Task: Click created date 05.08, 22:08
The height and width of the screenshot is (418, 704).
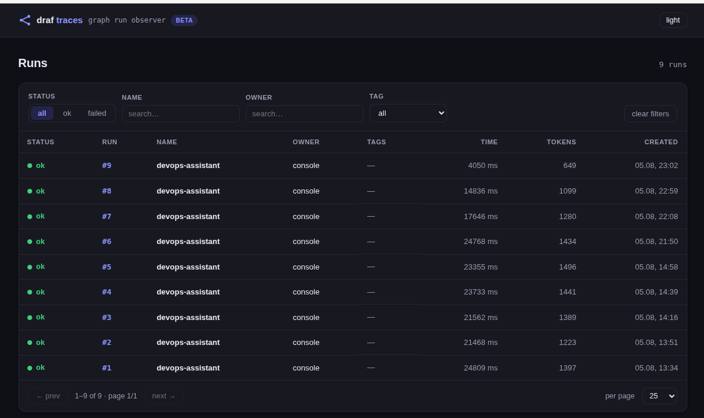Action: (656, 216)
